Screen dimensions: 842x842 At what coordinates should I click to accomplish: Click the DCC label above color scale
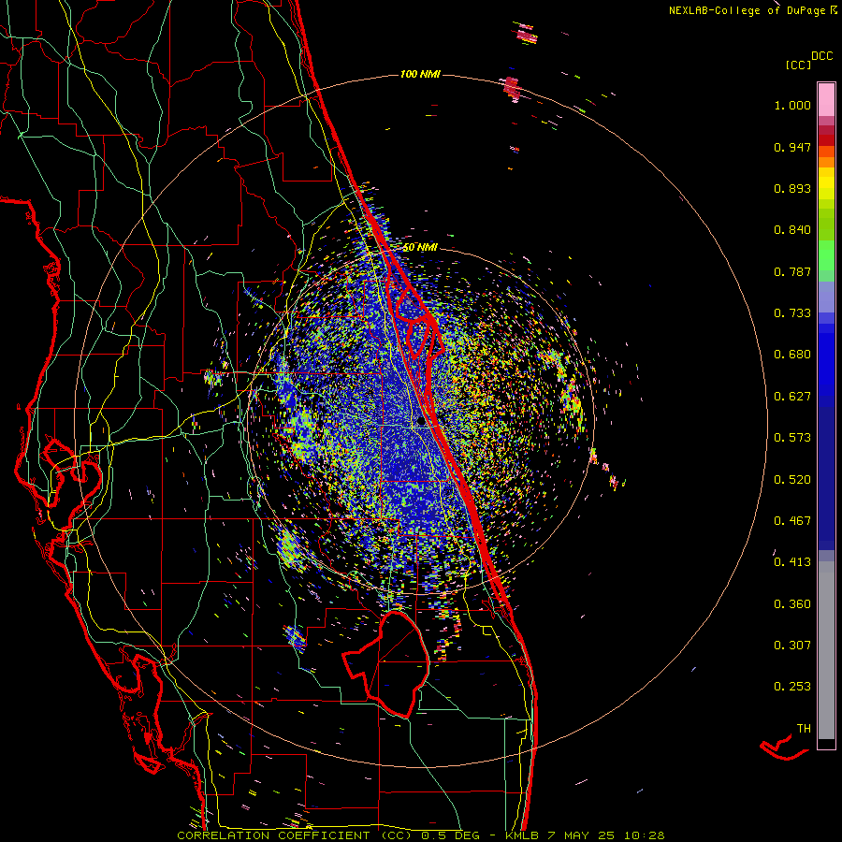[821, 56]
